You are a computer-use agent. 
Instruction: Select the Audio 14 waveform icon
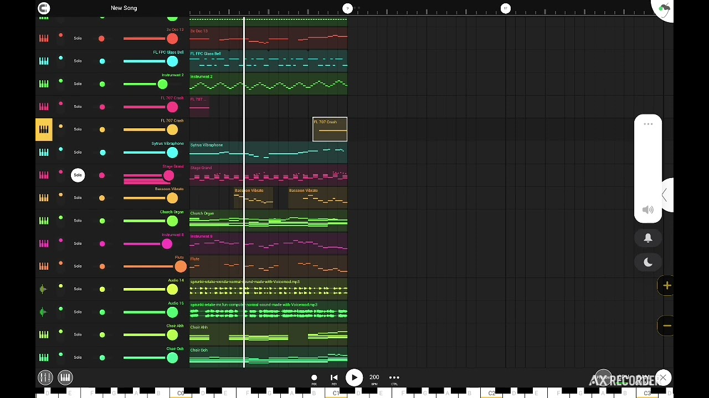coord(44,289)
